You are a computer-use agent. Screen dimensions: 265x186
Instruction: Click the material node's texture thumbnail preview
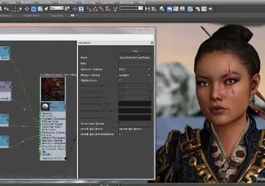click(x=53, y=89)
